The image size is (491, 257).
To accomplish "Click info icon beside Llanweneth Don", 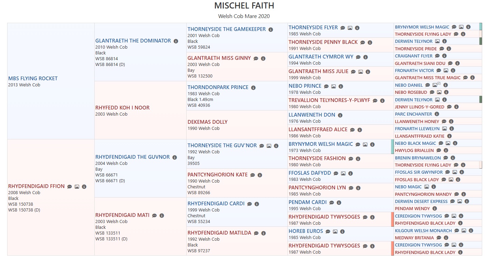I will [340, 115].
